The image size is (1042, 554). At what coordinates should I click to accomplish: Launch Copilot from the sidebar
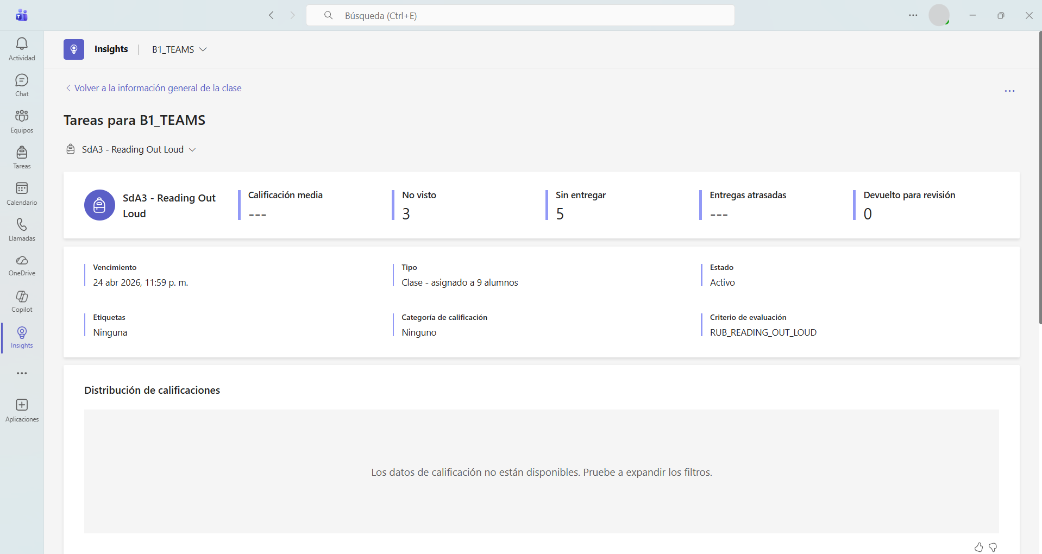[x=22, y=301]
